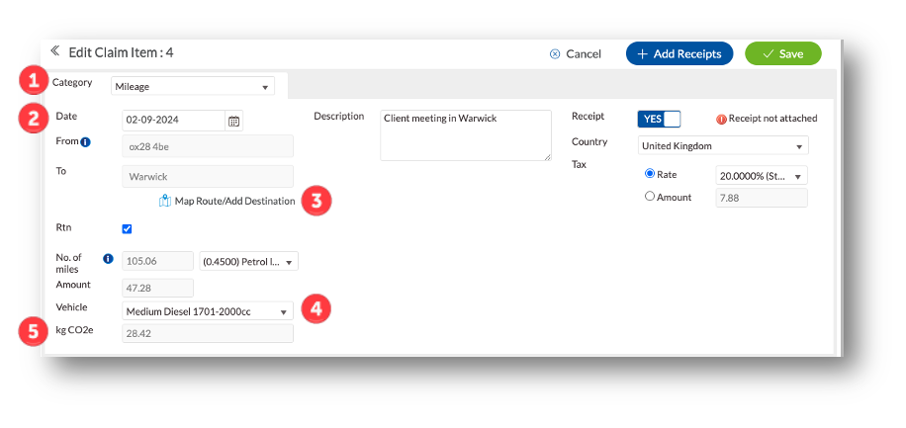Open the Vehicle Medium Diesel dropdown
Image resolution: width=906 pixels, height=428 pixels.
pos(208,311)
